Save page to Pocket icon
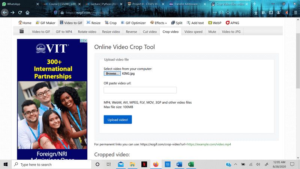Screen dimensions: 300x169 tap(221, 13)
